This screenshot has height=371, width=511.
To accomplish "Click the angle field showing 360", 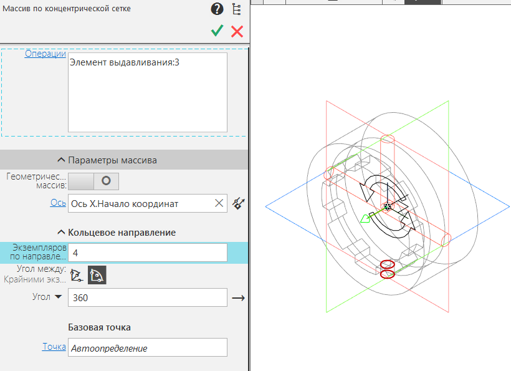I will [x=148, y=297].
